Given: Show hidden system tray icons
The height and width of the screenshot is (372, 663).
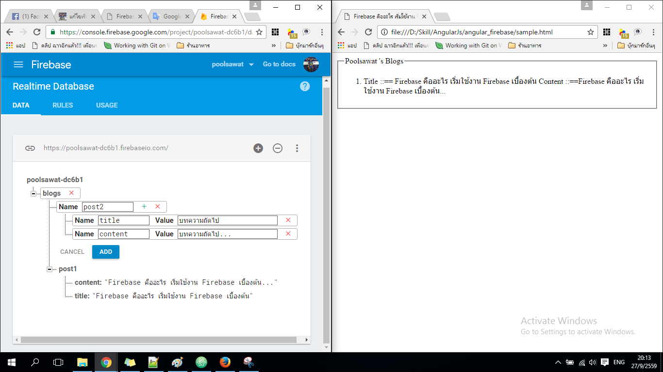Looking at the screenshot, I should tap(558, 362).
